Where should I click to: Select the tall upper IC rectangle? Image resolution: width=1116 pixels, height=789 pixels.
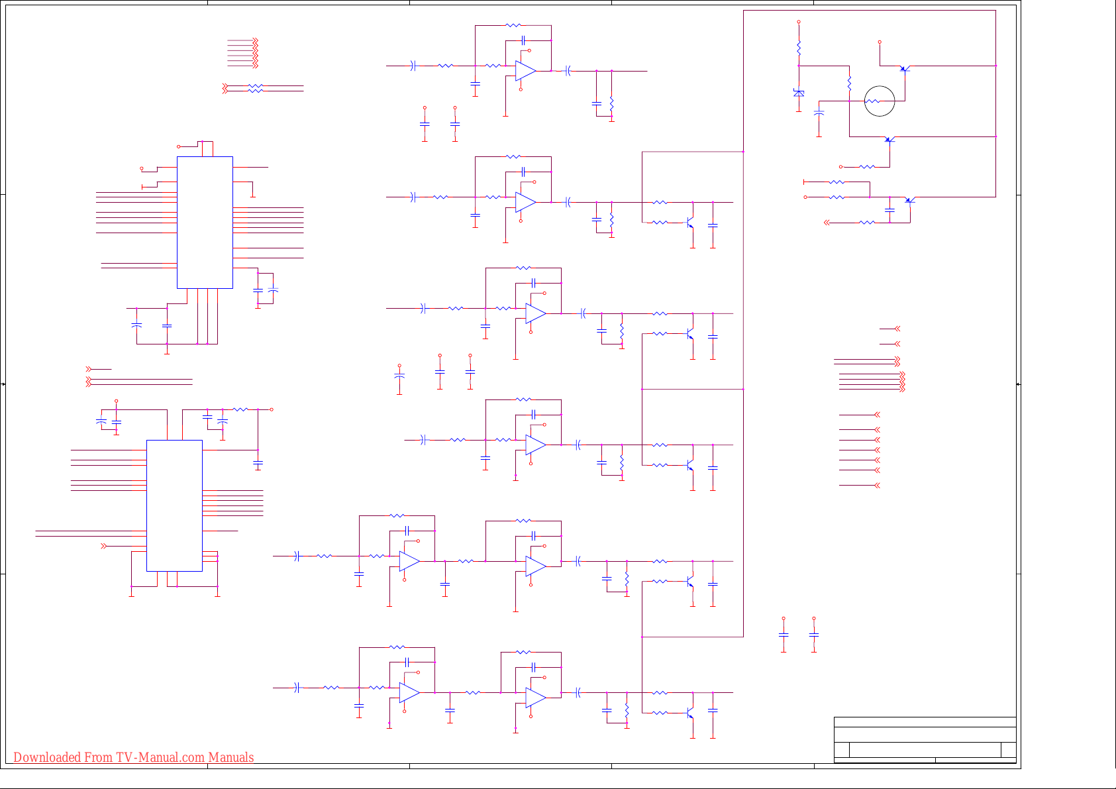(x=205, y=223)
